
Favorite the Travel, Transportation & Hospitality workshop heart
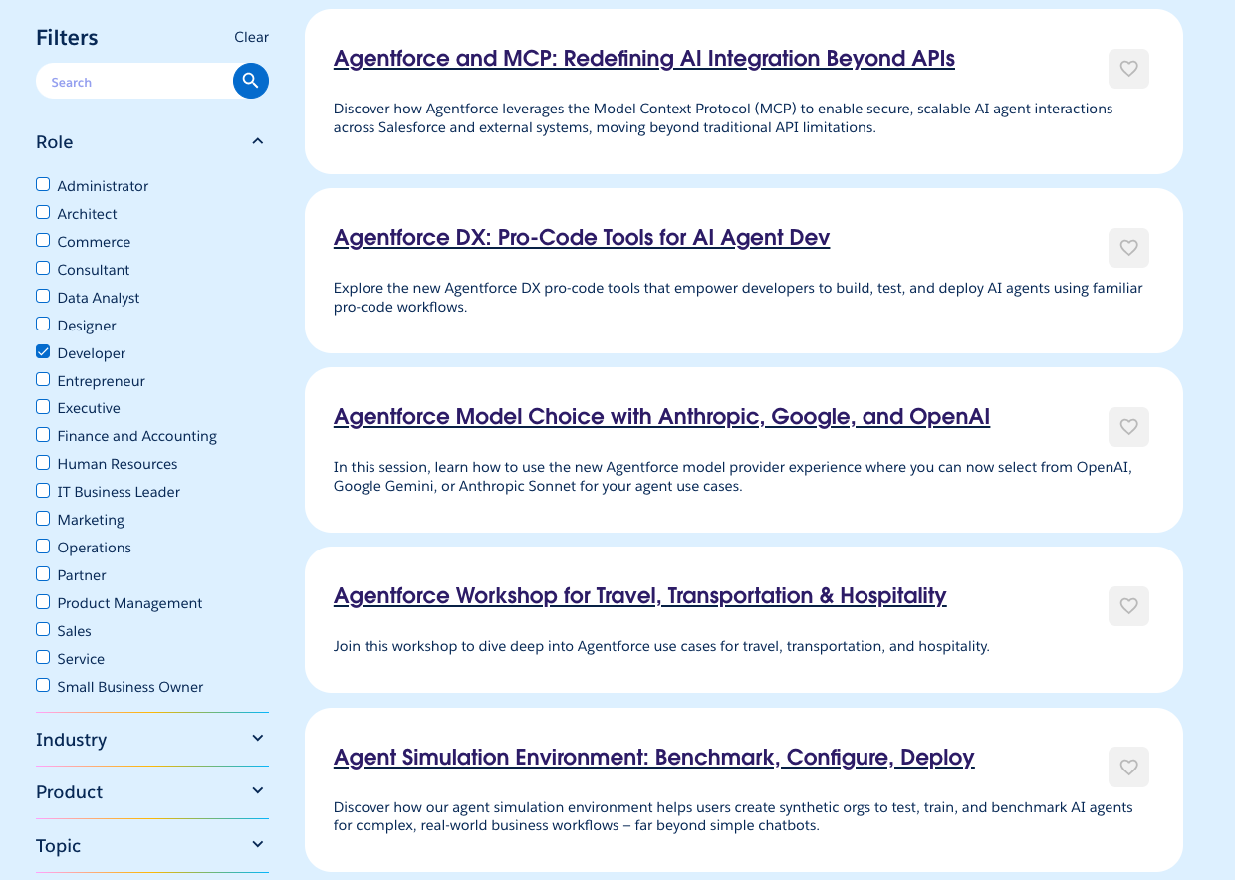1128,606
